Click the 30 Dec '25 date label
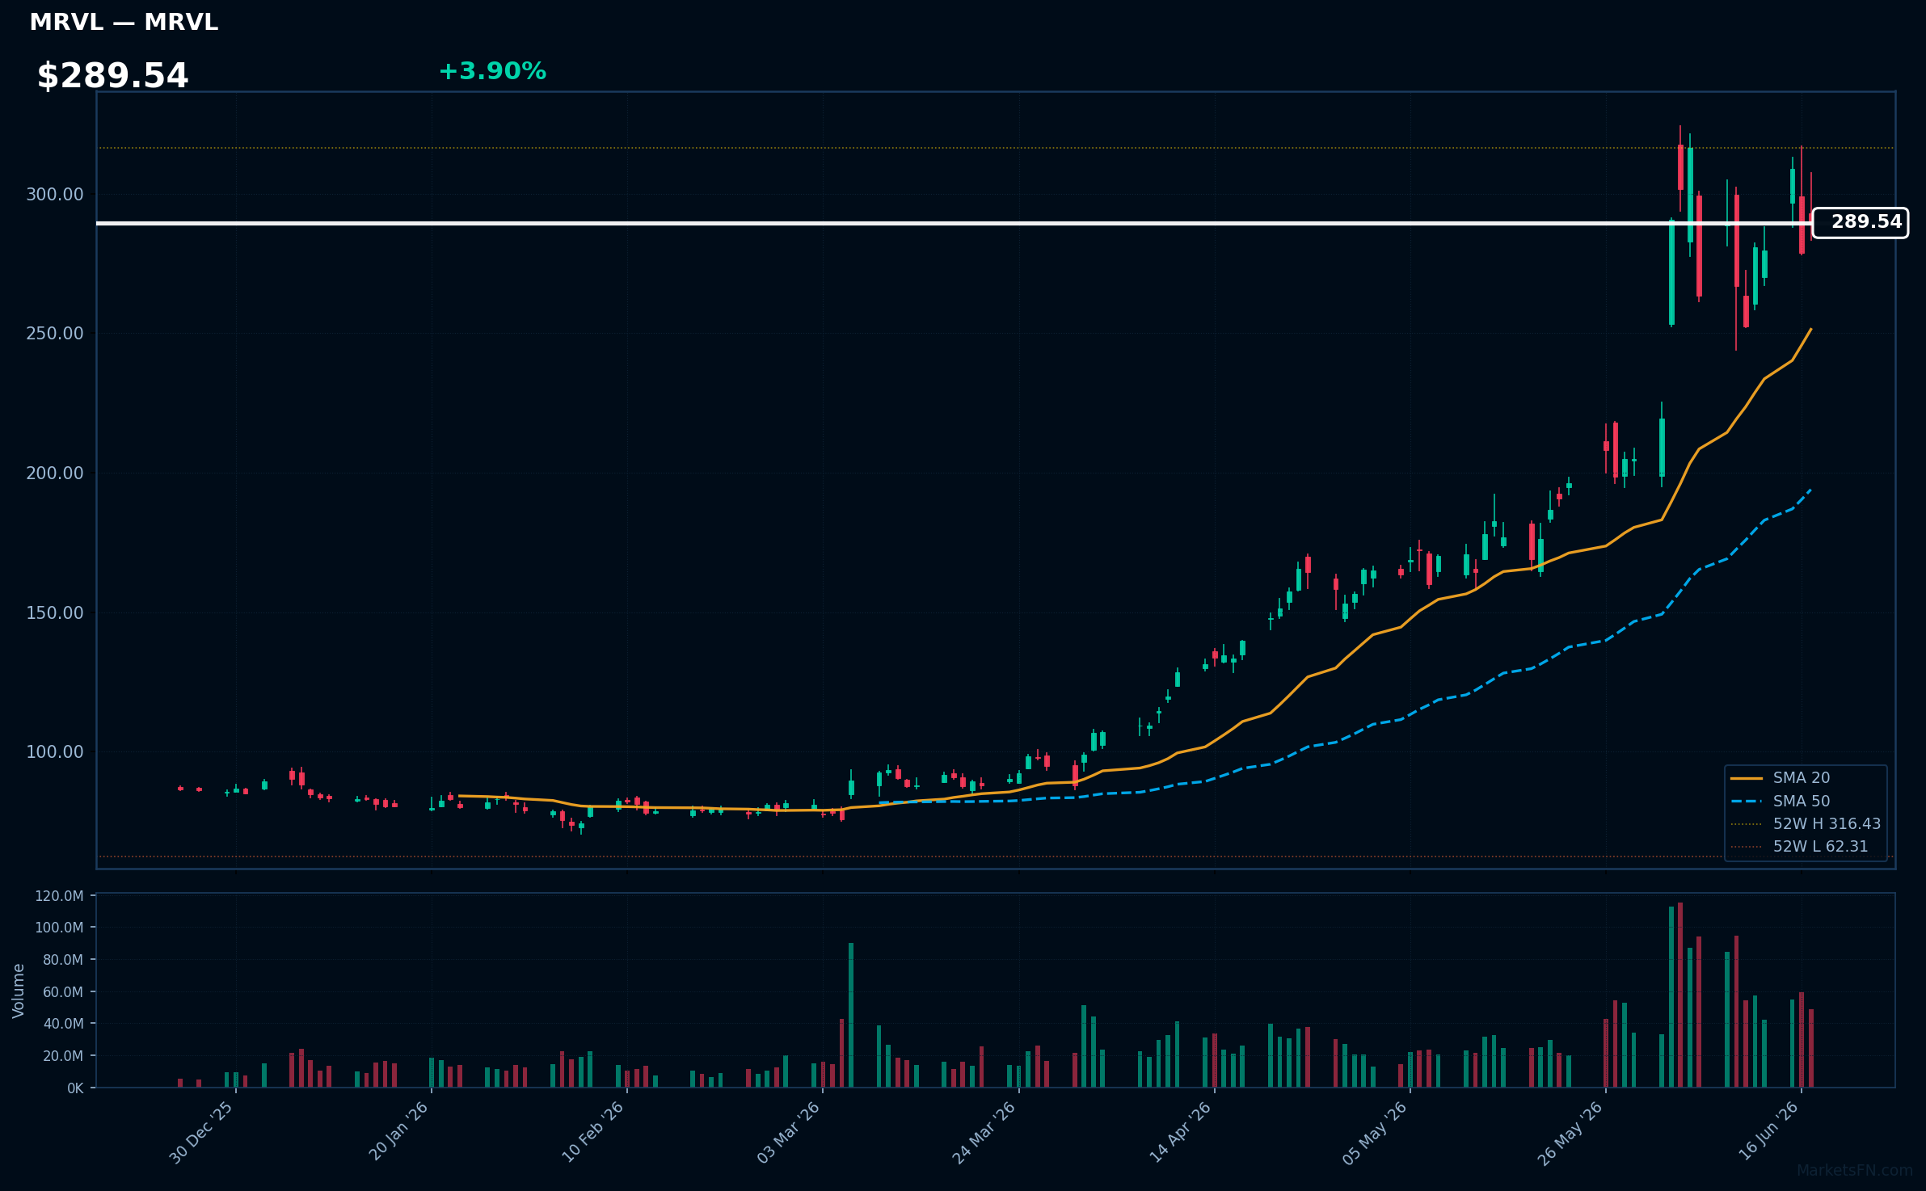Viewport: 1926px width, 1191px height. click(x=201, y=1133)
